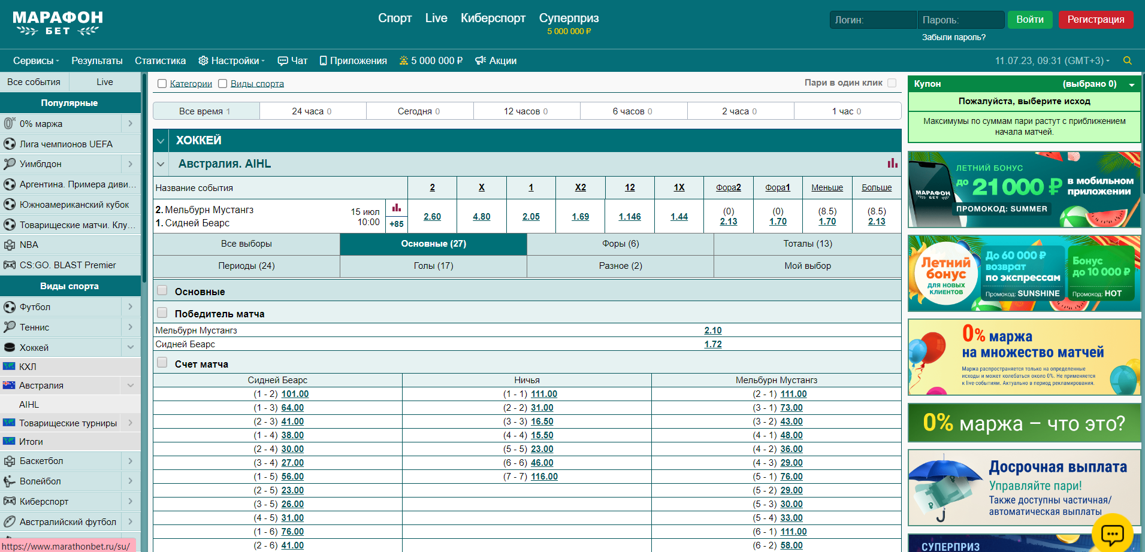The height and width of the screenshot is (552, 1145).
Task: Switch to the Тоталы (13) tab
Action: (x=808, y=244)
